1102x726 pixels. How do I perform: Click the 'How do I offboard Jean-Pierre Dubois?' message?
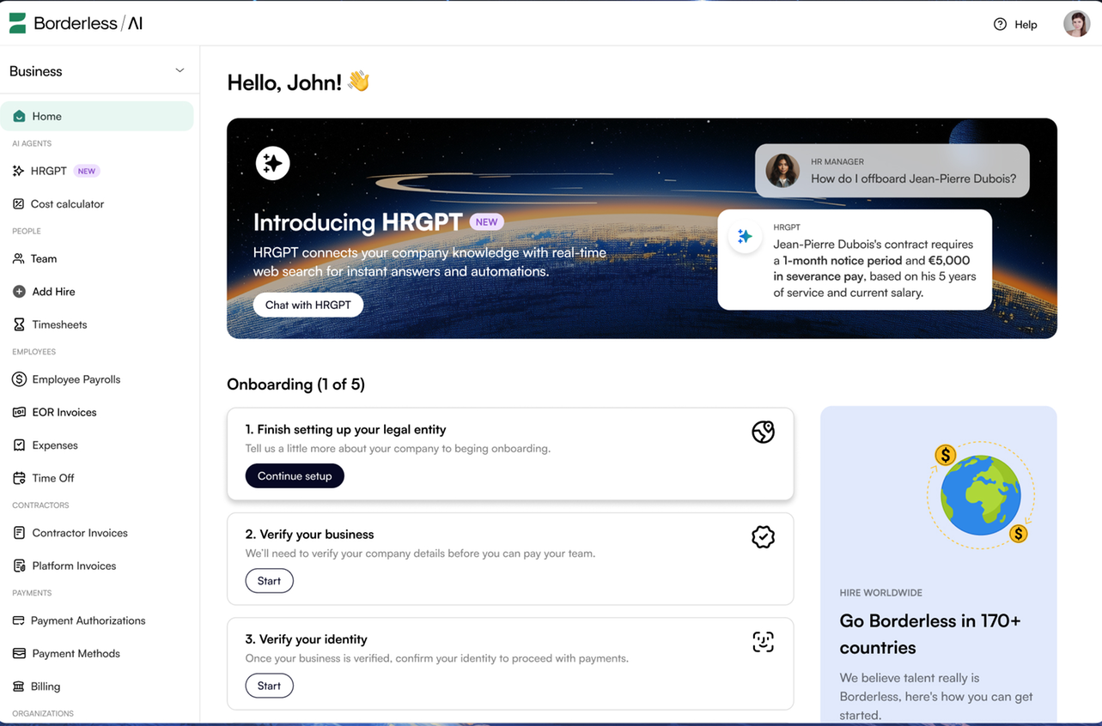pyautogui.click(x=913, y=178)
